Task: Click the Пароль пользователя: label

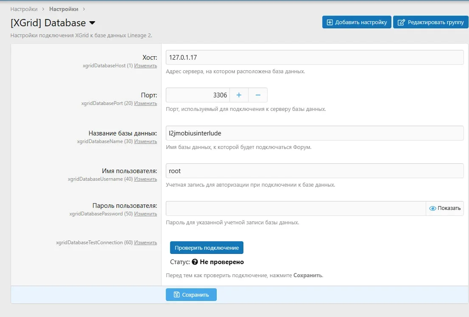Action: pyautogui.click(x=125, y=206)
